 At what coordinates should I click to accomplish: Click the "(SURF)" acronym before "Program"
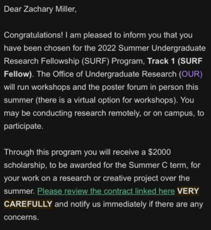click(x=95, y=61)
